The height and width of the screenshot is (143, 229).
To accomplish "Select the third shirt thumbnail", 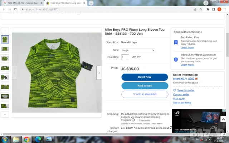I will [x=5, y=58].
